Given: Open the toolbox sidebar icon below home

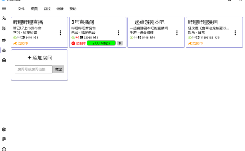Looking at the screenshot, I should click(4, 60).
